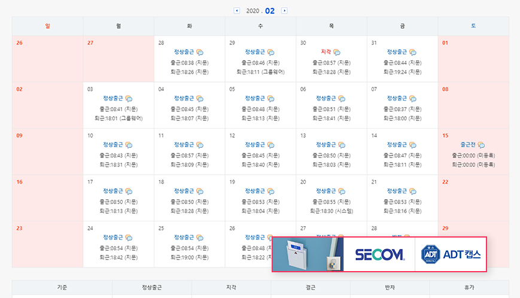
Task: Go to next month arrow
Action: [284, 11]
